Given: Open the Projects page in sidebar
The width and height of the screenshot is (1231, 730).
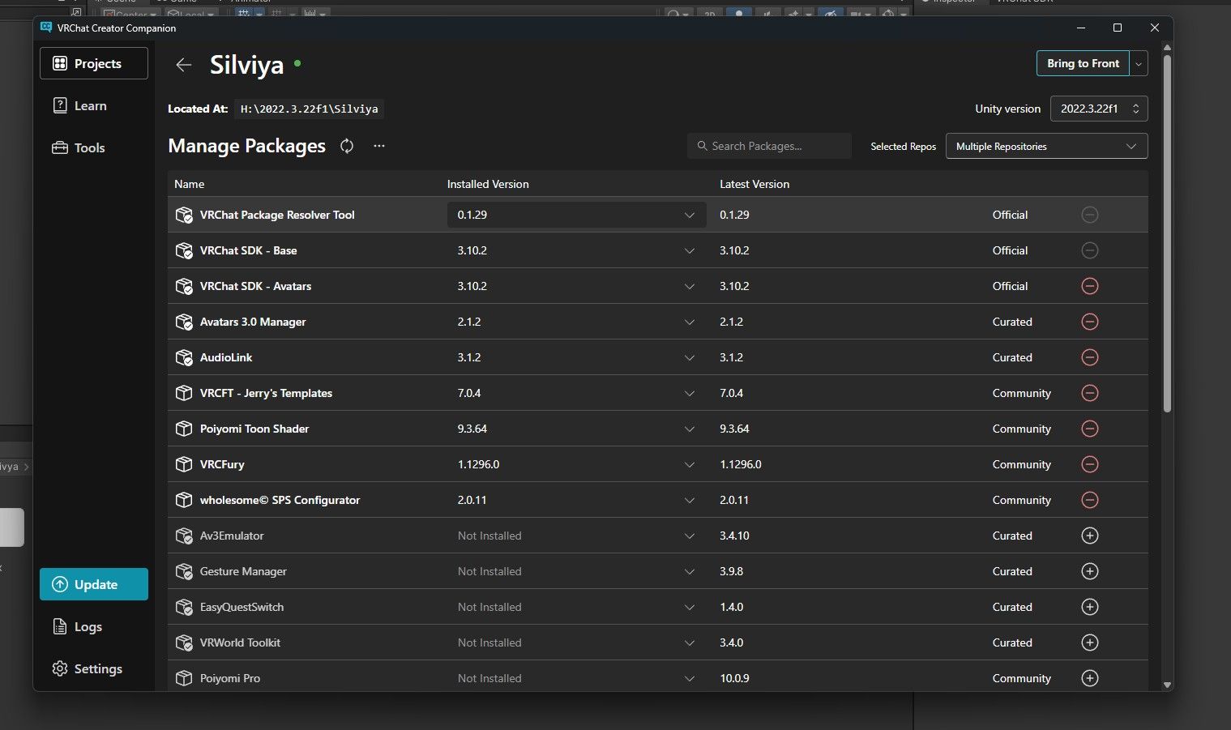Looking at the screenshot, I should coord(94,63).
